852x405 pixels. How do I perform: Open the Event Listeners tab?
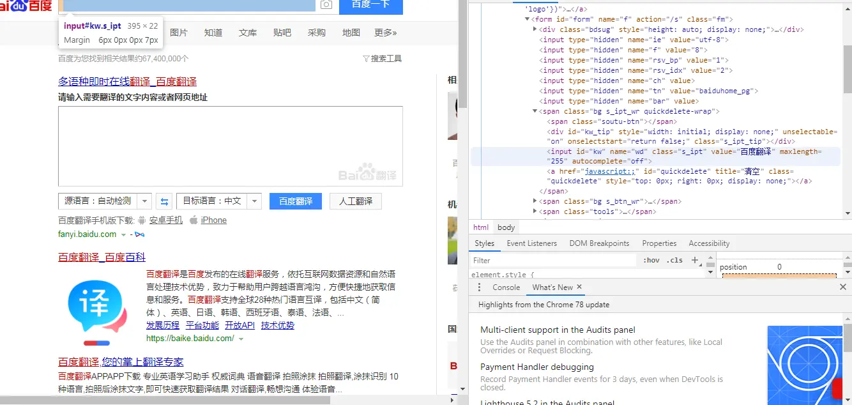[x=532, y=243]
